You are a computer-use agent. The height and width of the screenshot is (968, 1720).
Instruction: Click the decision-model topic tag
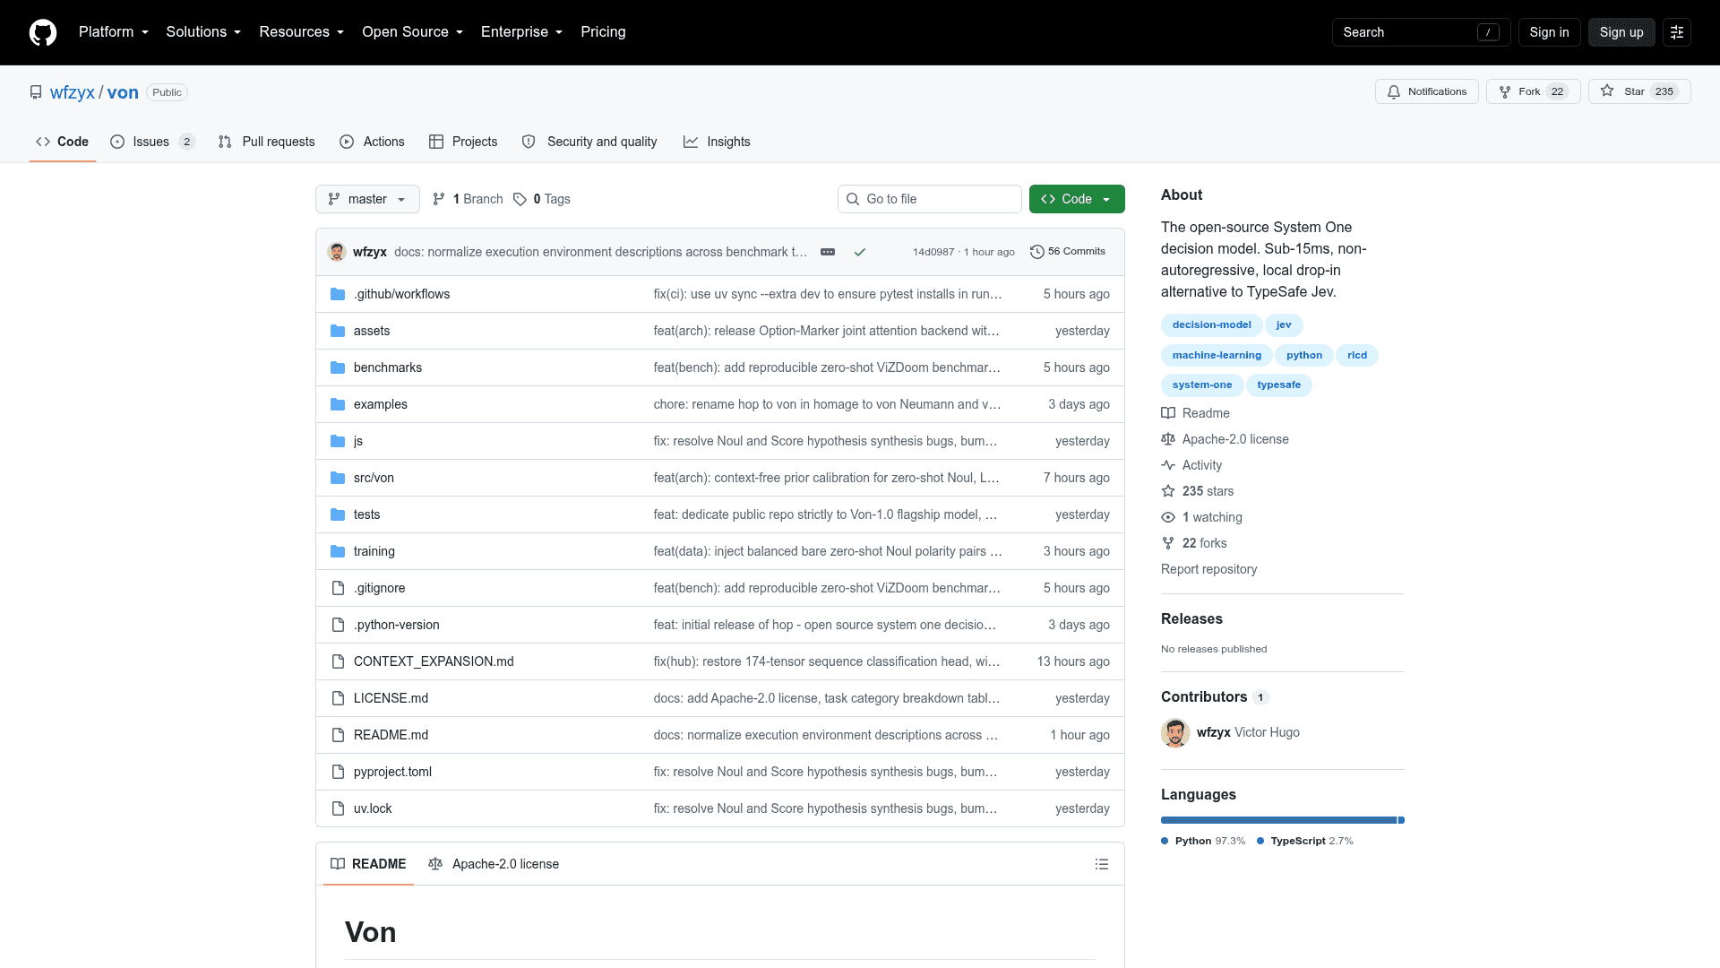click(x=1211, y=325)
